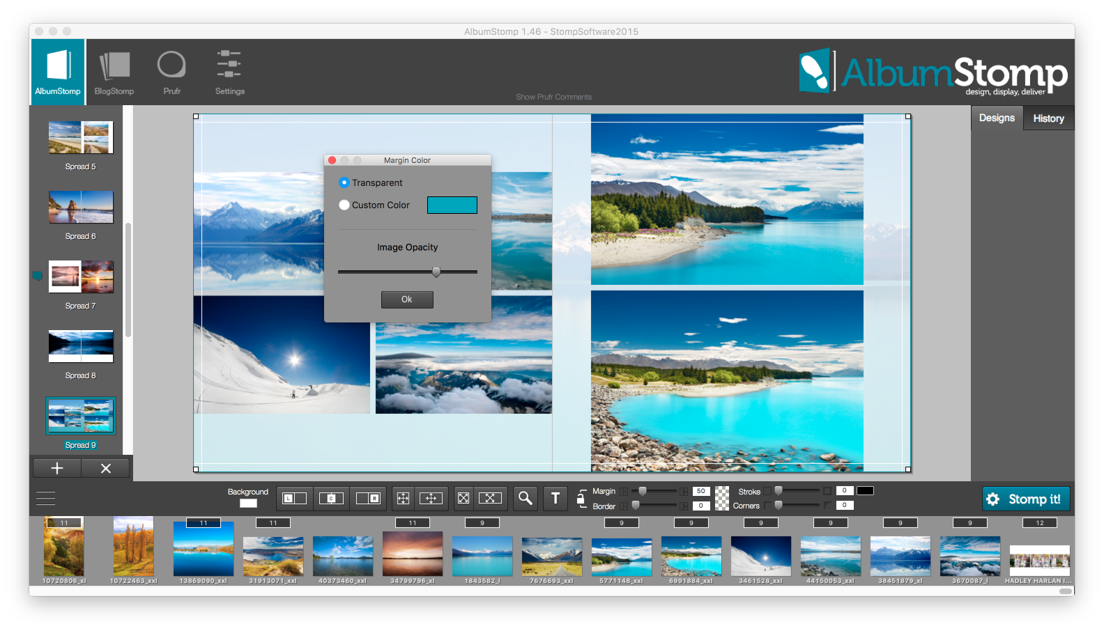
Task: Open the white Background color swatch
Action: 248,504
